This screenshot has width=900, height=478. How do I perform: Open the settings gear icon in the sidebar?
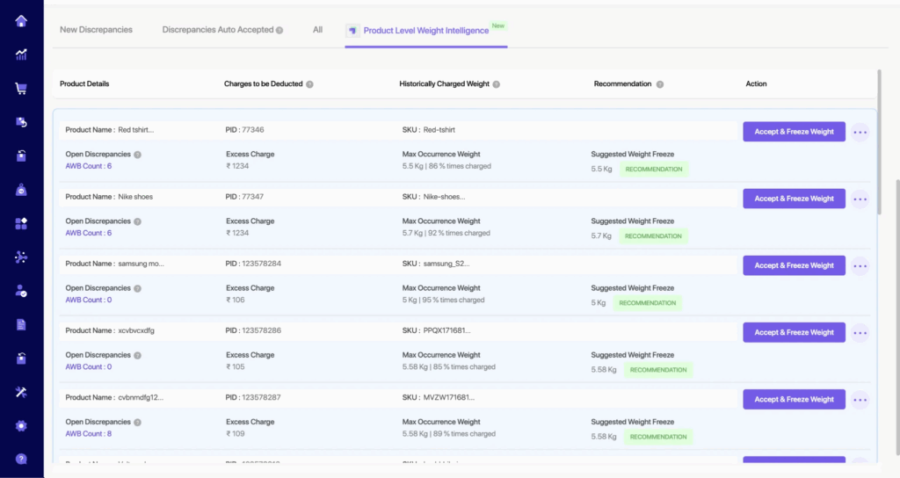(21, 425)
